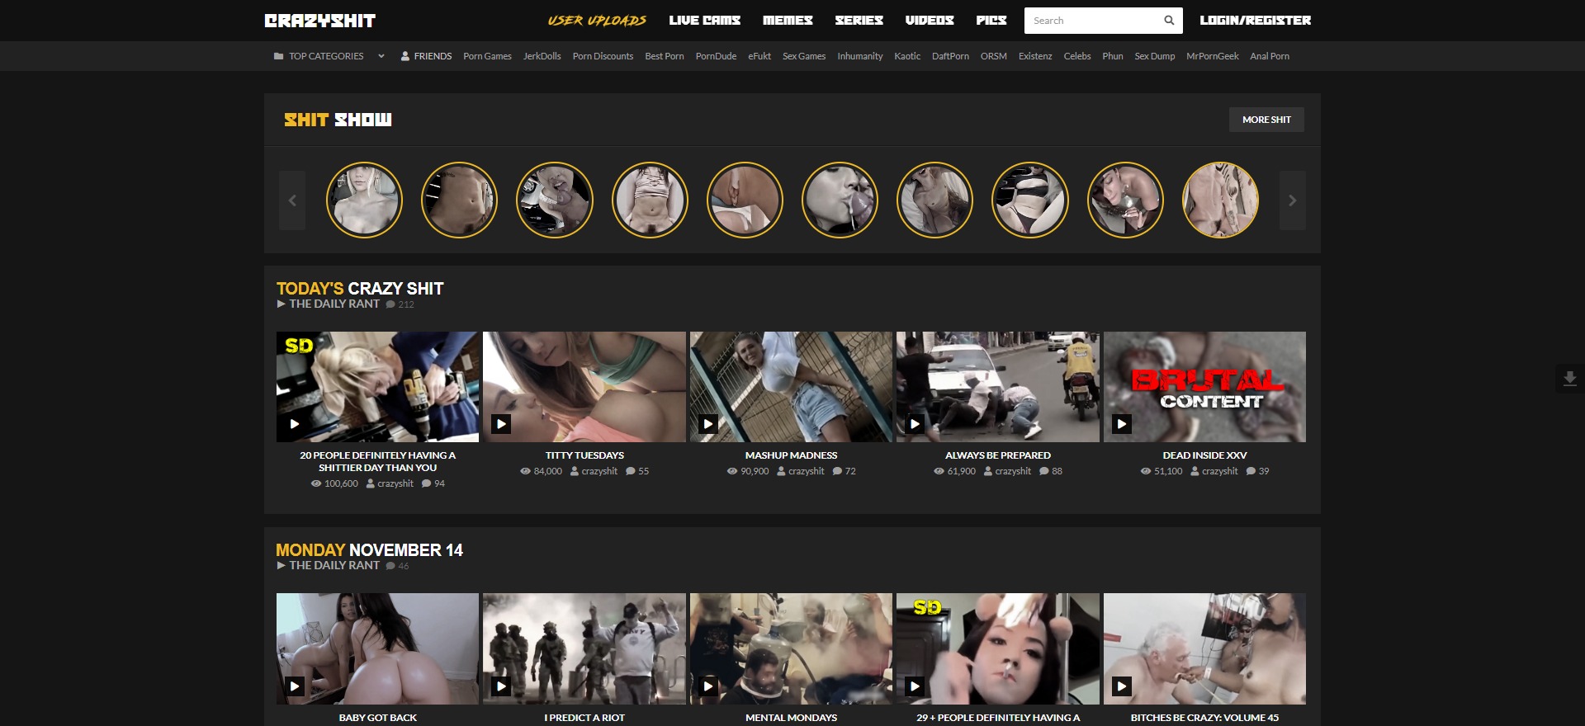
Task: Click comment bubble icon showing 212
Action: coord(390,304)
